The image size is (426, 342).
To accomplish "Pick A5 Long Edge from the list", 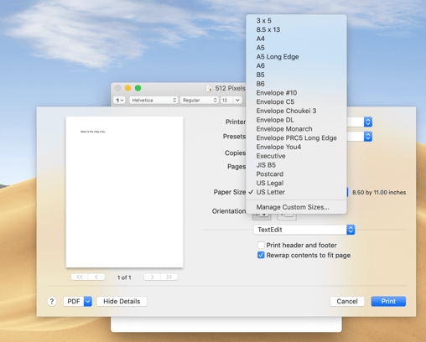I will click(296, 57).
